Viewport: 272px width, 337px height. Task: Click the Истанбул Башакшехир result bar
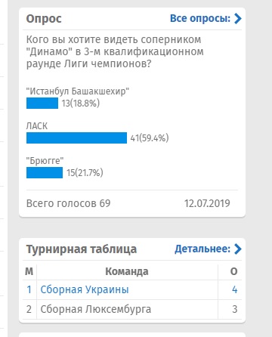(42, 103)
